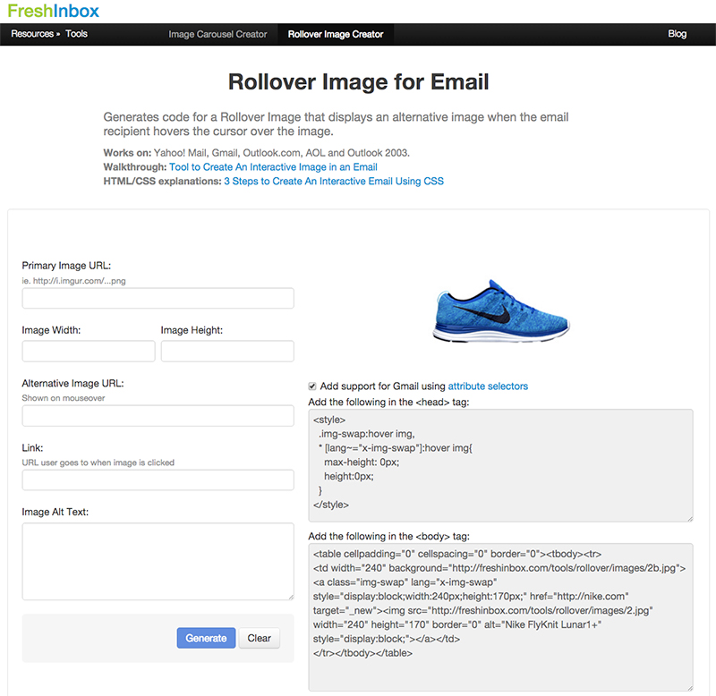Viewport: 716px width, 696px height.
Task: Click the Nike shoe preview image
Action: click(501, 310)
